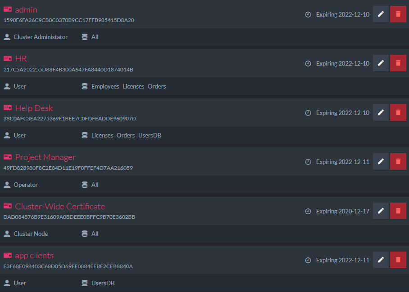The width and height of the screenshot is (409, 292).
Task: Edit the app clients certificate
Action: (x=381, y=260)
